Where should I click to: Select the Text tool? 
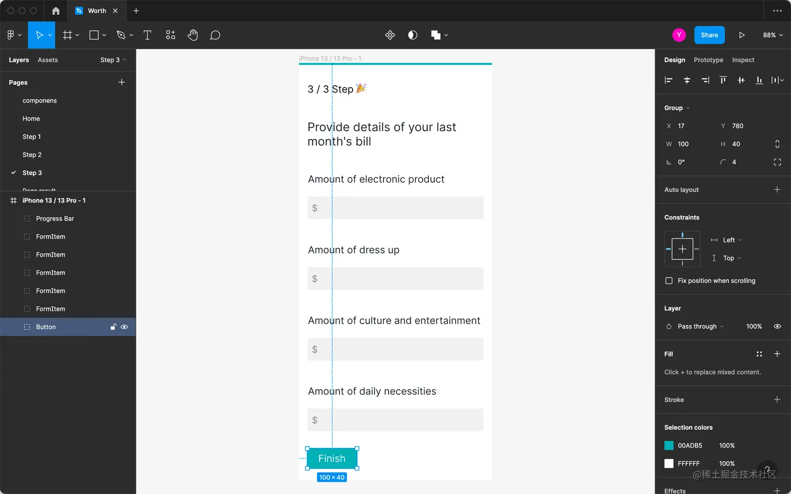pos(148,35)
